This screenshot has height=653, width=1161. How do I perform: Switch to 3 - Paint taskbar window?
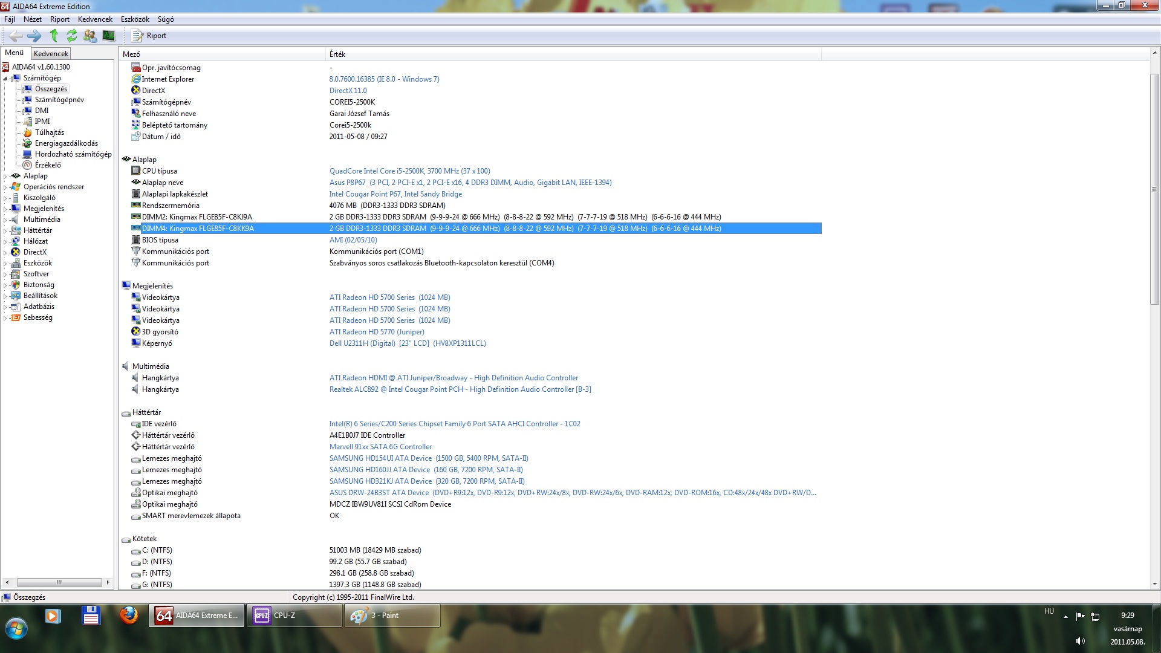click(x=392, y=616)
